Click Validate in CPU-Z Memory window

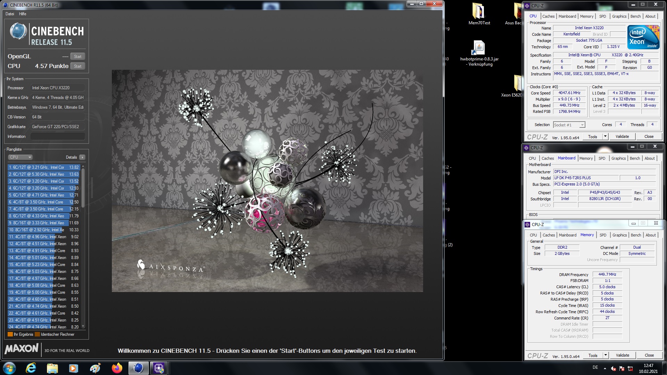[622, 356]
